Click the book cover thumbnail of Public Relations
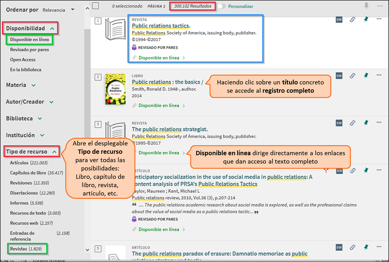The width and height of the screenshot is (389, 262). tap(115, 89)
